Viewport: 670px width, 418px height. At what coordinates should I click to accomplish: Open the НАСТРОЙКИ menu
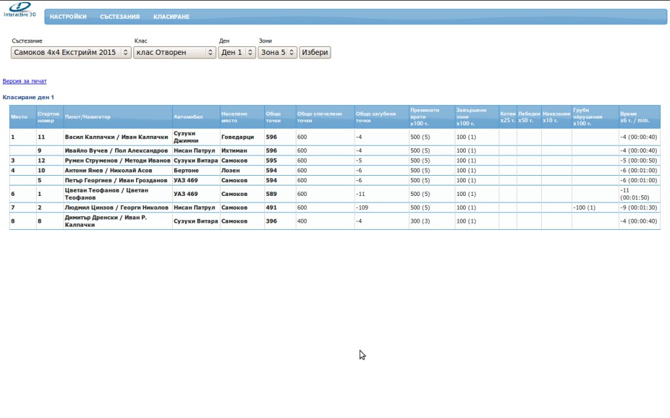(x=68, y=17)
